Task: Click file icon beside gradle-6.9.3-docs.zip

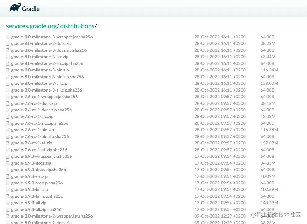Action: [8, 163]
